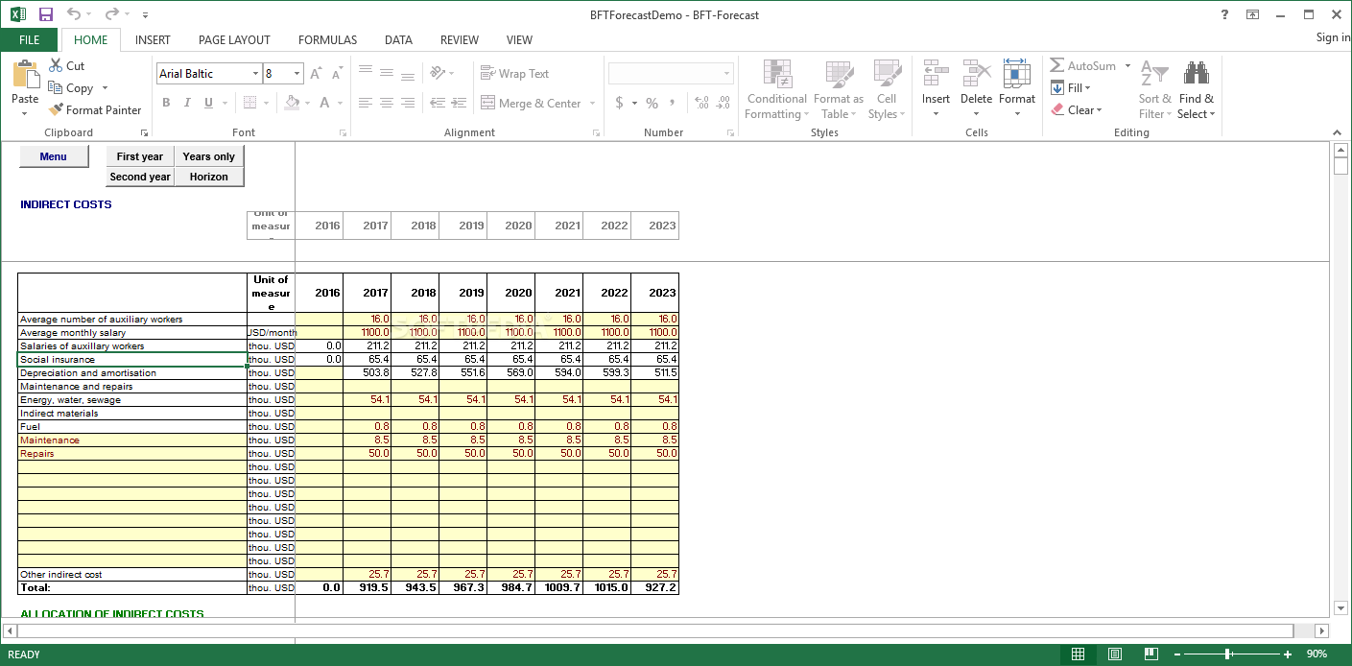The width and height of the screenshot is (1352, 666).
Task: Click the vertical scrollbar down arrow
Action: point(1340,608)
